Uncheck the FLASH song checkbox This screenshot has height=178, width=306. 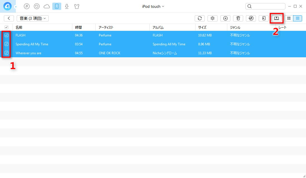click(x=6, y=35)
